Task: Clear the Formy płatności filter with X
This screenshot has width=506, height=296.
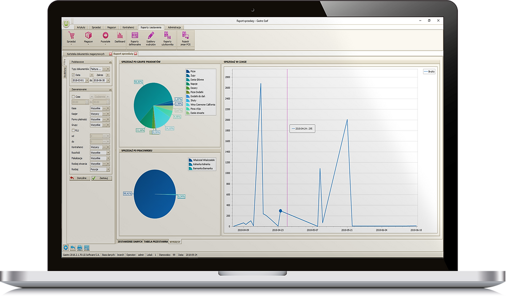Action: pos(108,119)
